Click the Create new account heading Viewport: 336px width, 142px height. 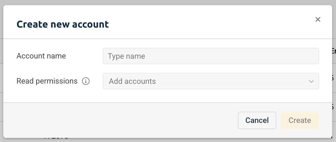coord(63,24)
